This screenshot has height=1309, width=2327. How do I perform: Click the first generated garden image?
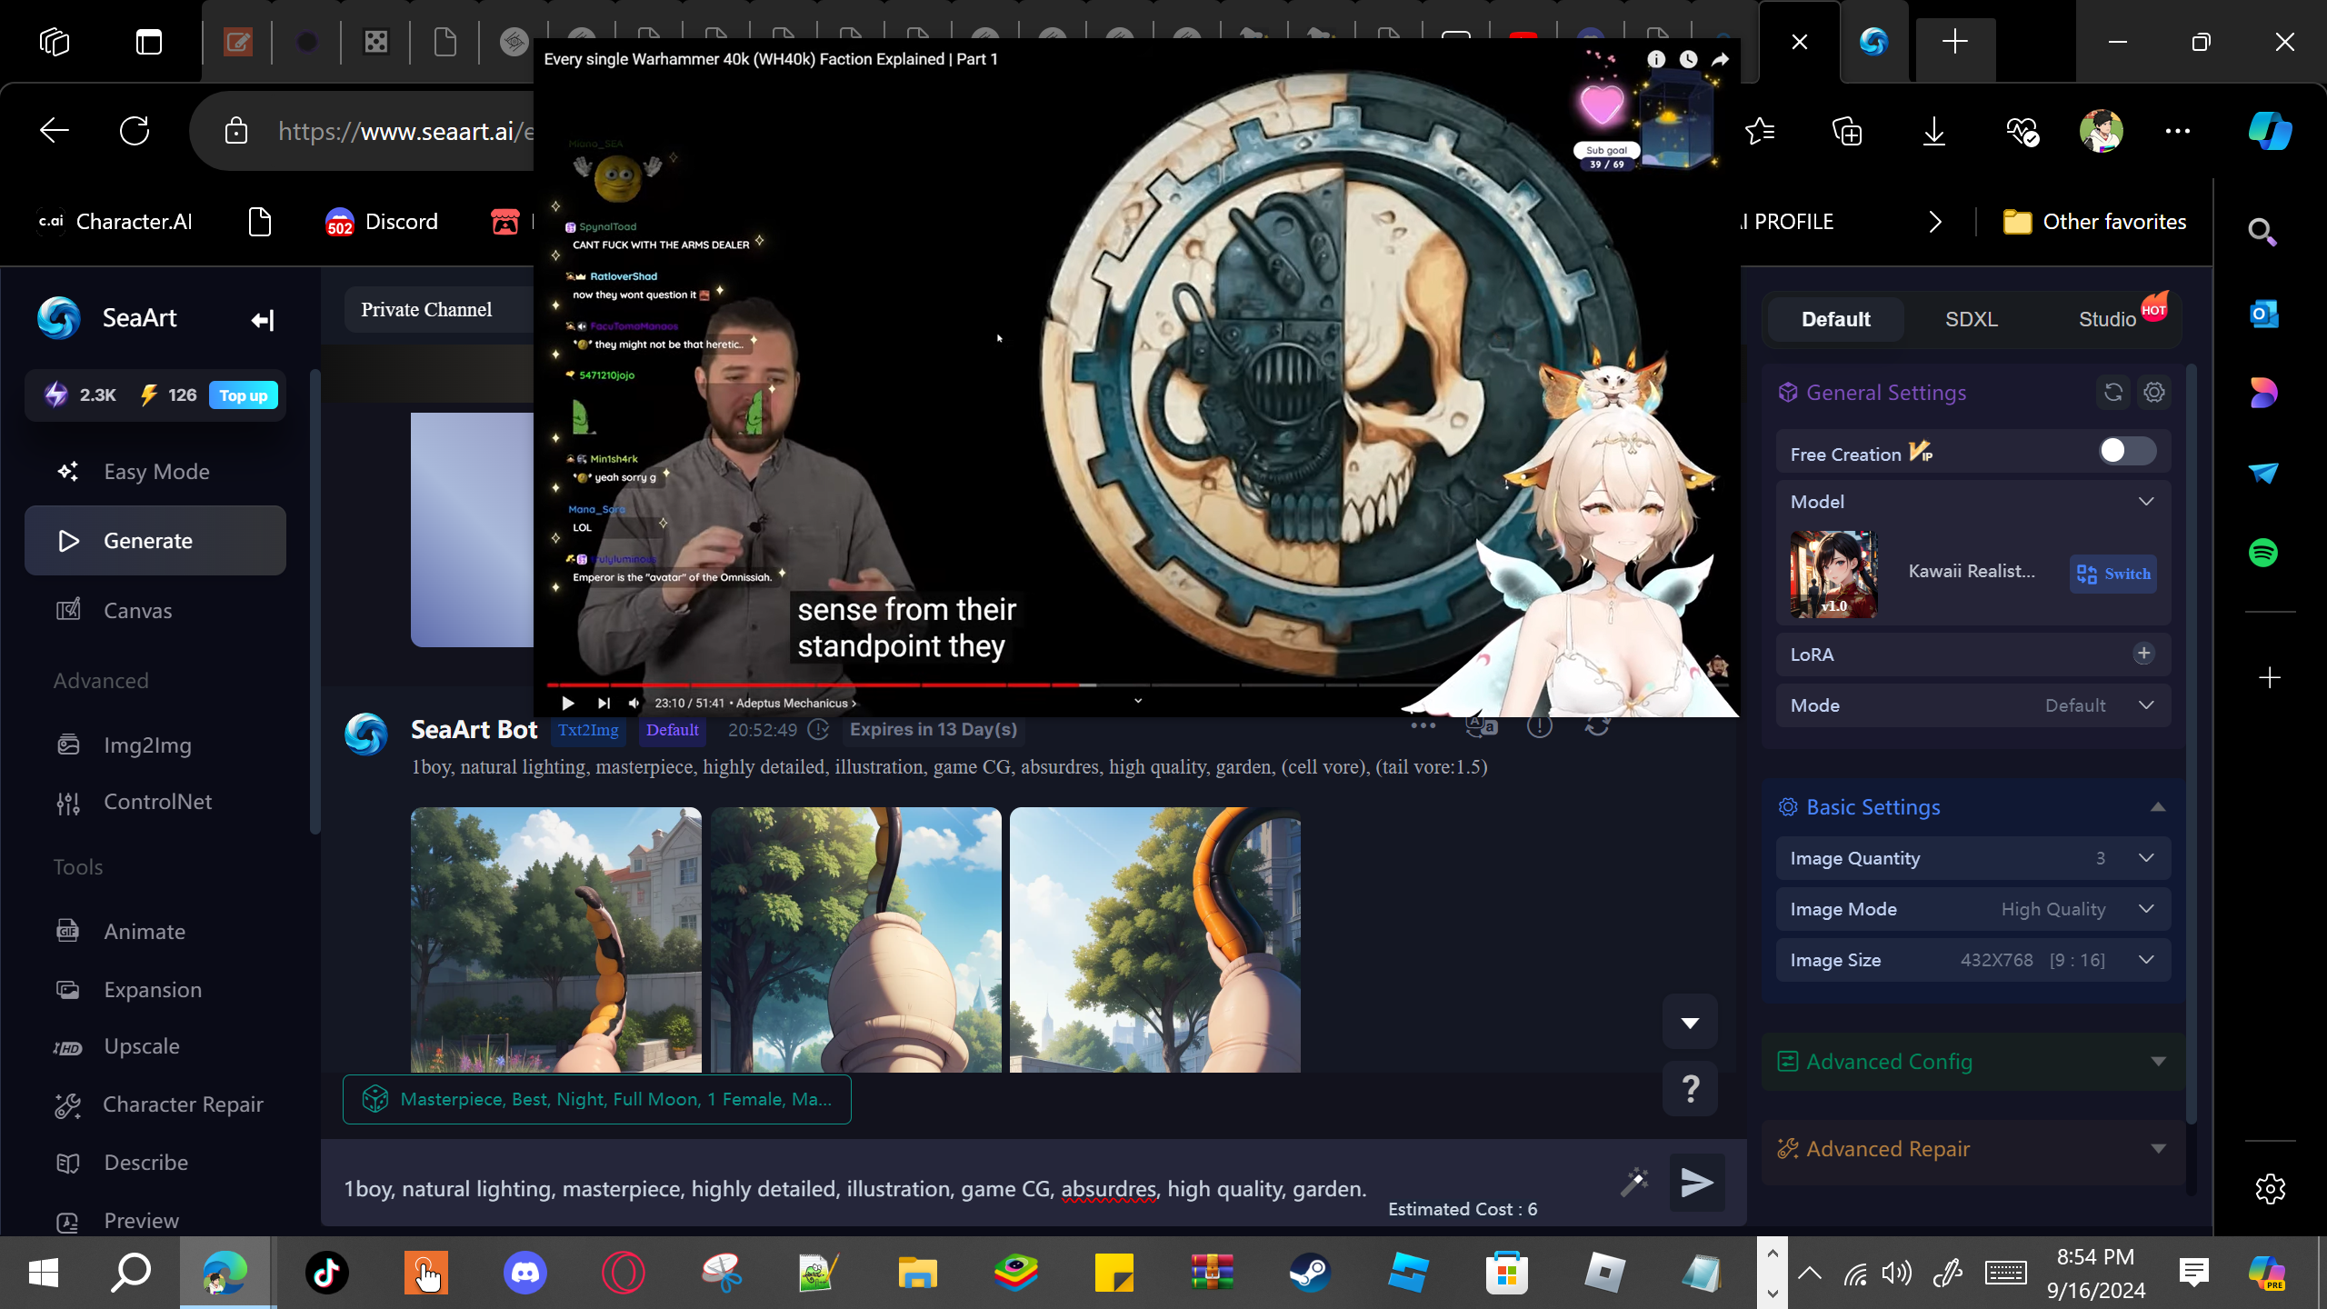[x=556, y=940]
